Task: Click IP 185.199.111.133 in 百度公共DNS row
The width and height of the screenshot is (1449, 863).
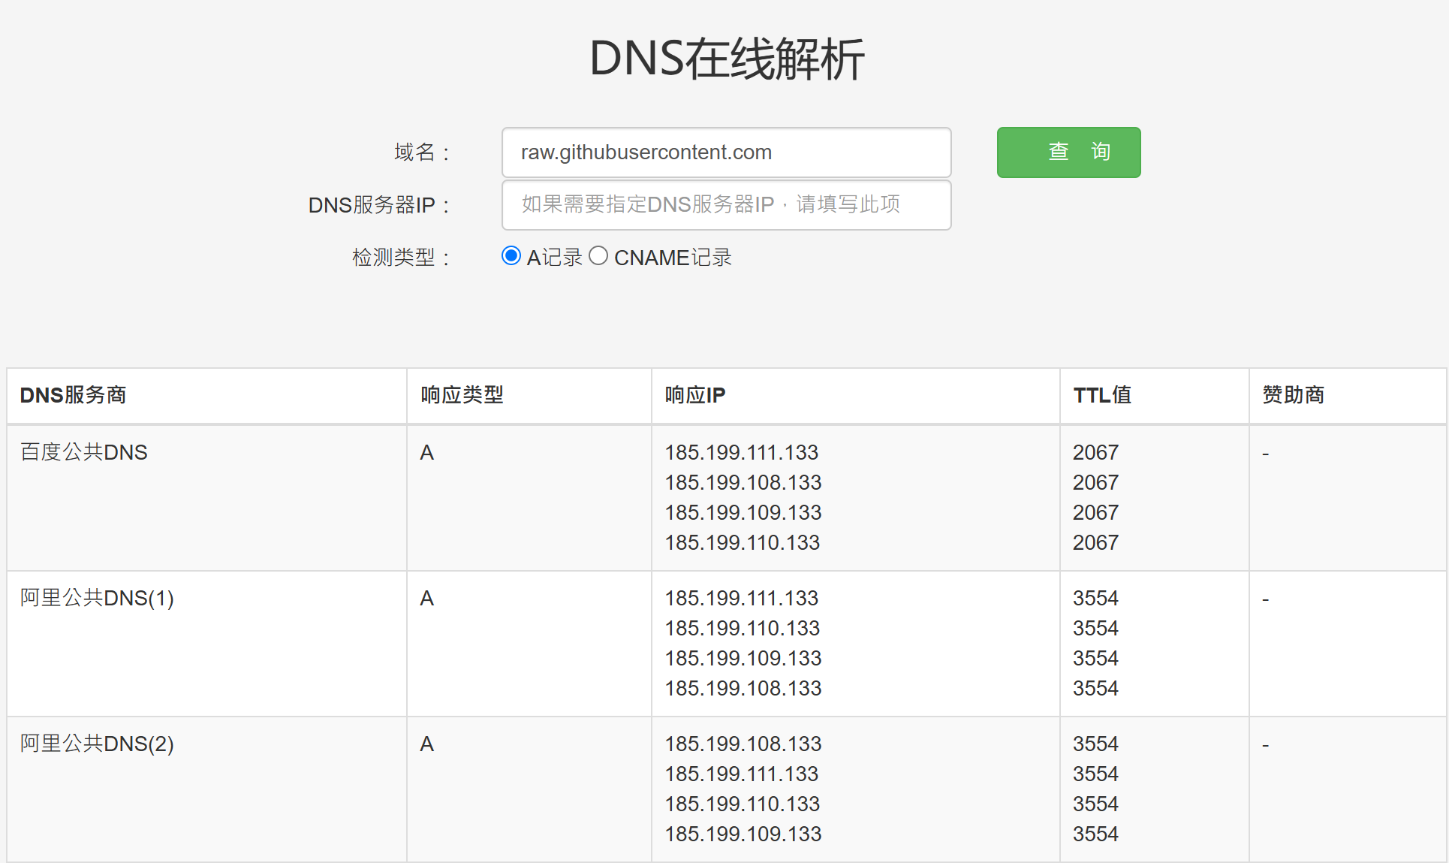Action: pyautogui.click(x=741, y=452)
